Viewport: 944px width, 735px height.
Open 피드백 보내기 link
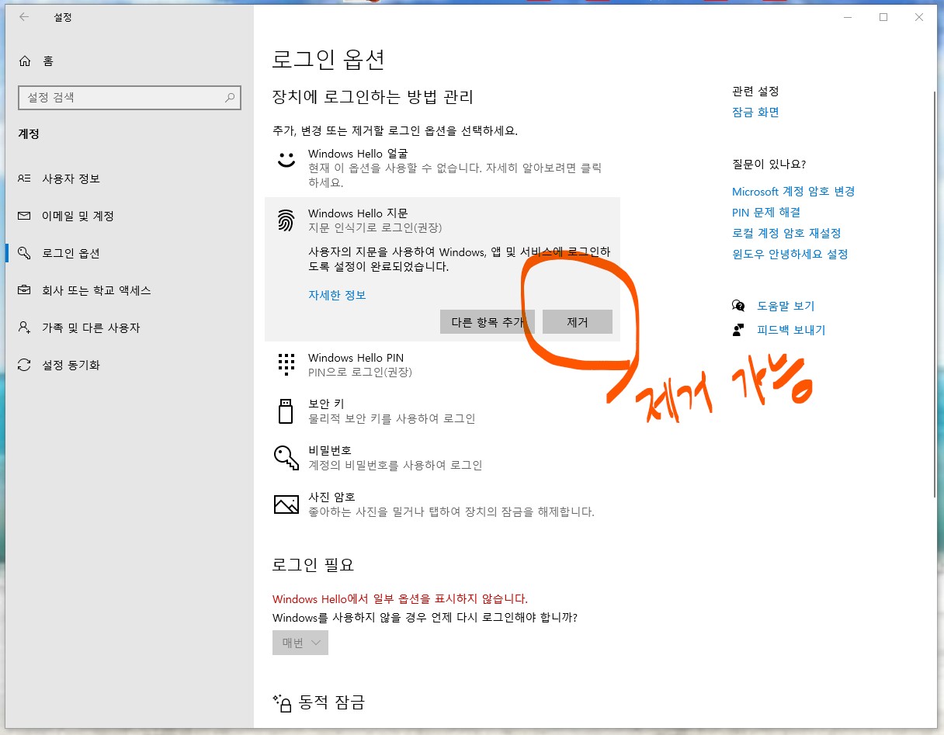click(791, 330)
